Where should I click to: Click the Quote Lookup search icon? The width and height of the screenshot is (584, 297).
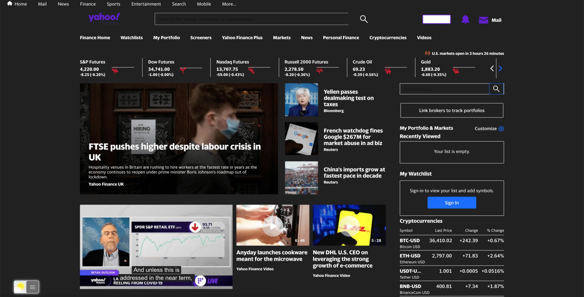point(496,89)
